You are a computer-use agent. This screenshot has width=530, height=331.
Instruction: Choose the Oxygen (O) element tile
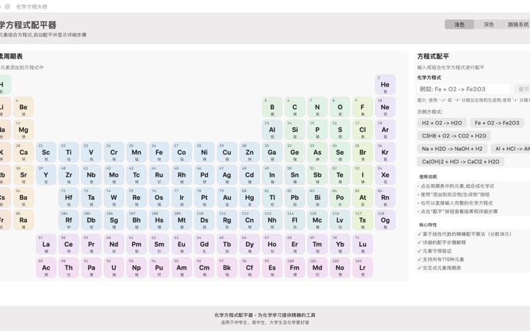(340, 108)
